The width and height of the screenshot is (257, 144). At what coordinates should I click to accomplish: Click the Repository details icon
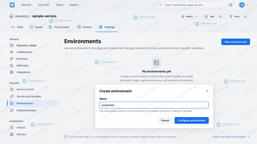point(12,45)
